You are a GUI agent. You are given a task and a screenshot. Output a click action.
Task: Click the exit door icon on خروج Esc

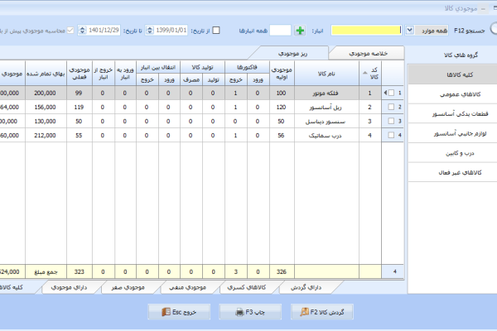[166, 312]
